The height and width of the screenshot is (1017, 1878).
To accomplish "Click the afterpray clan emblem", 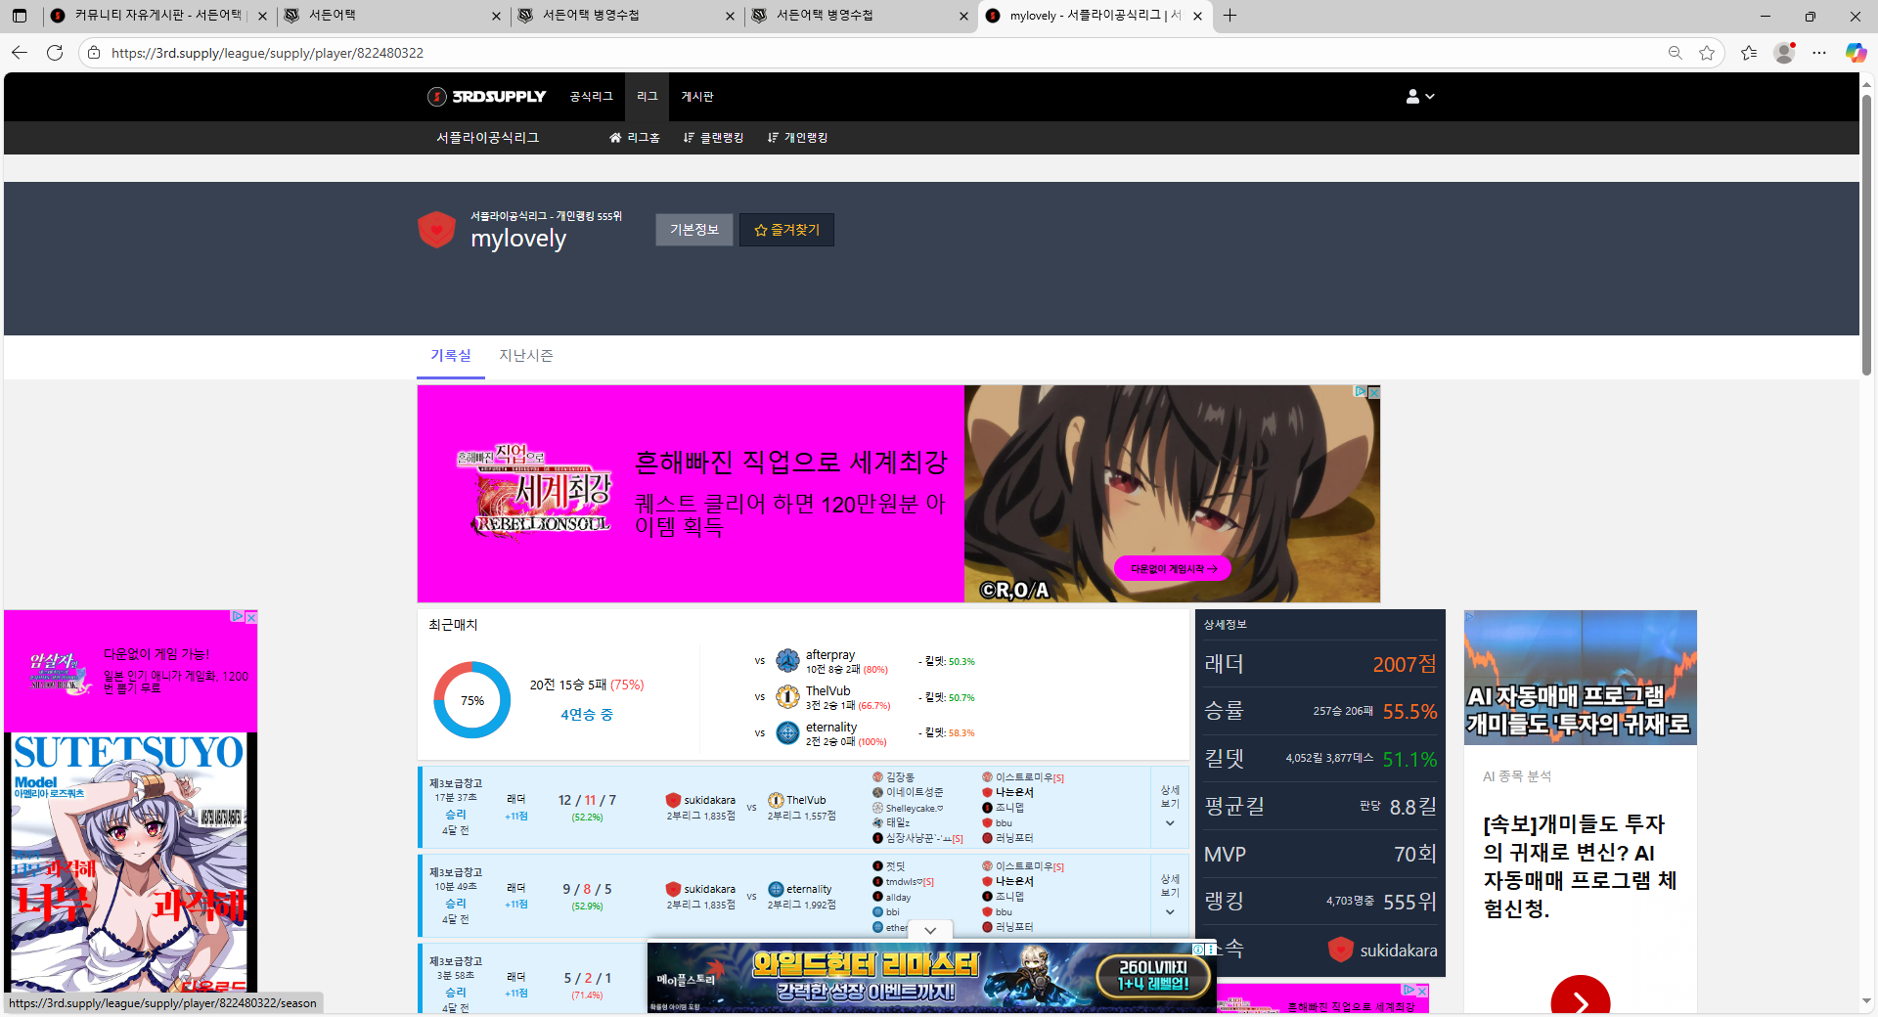I will pyautogui.click(x=787, y=661).
